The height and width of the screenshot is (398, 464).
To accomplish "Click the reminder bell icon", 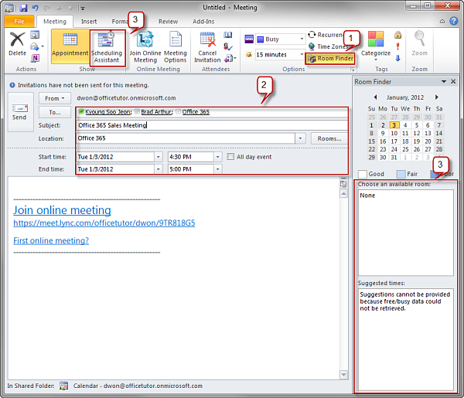I will pyautogui.click(x=249, y=55).
